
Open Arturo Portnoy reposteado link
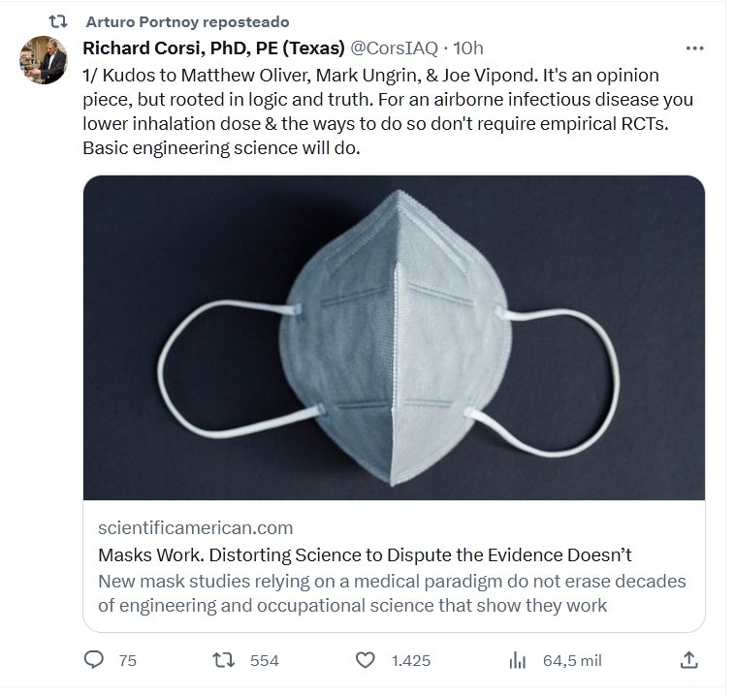[x=186, y=21]
